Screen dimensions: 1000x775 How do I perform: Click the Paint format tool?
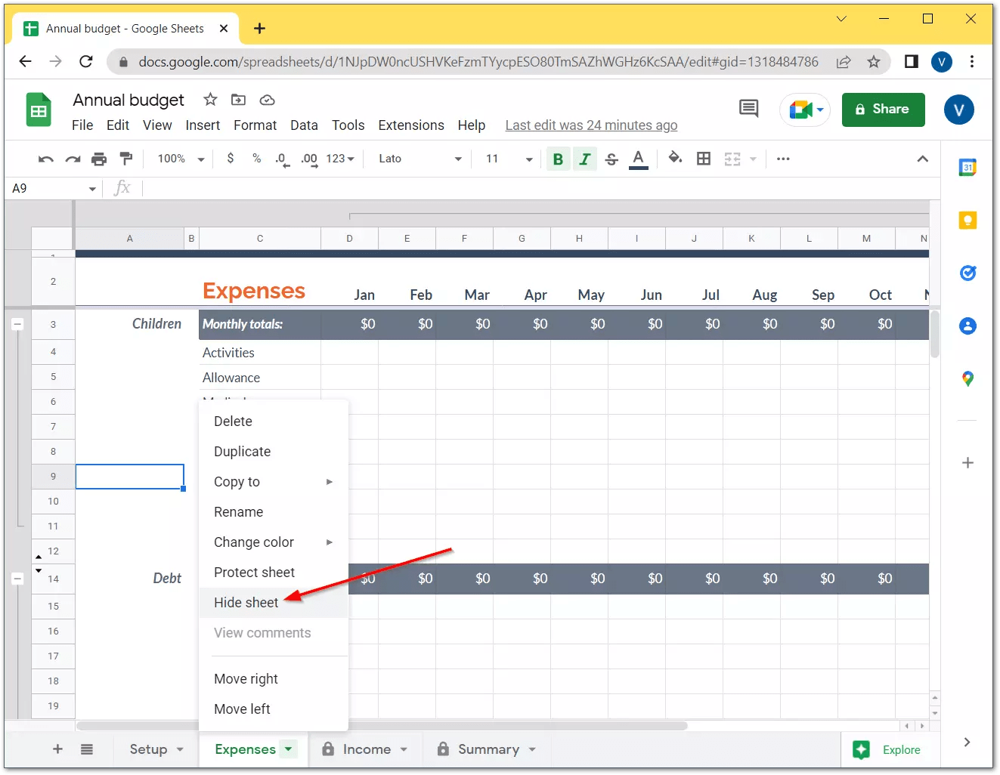click(x=126, y=159)
